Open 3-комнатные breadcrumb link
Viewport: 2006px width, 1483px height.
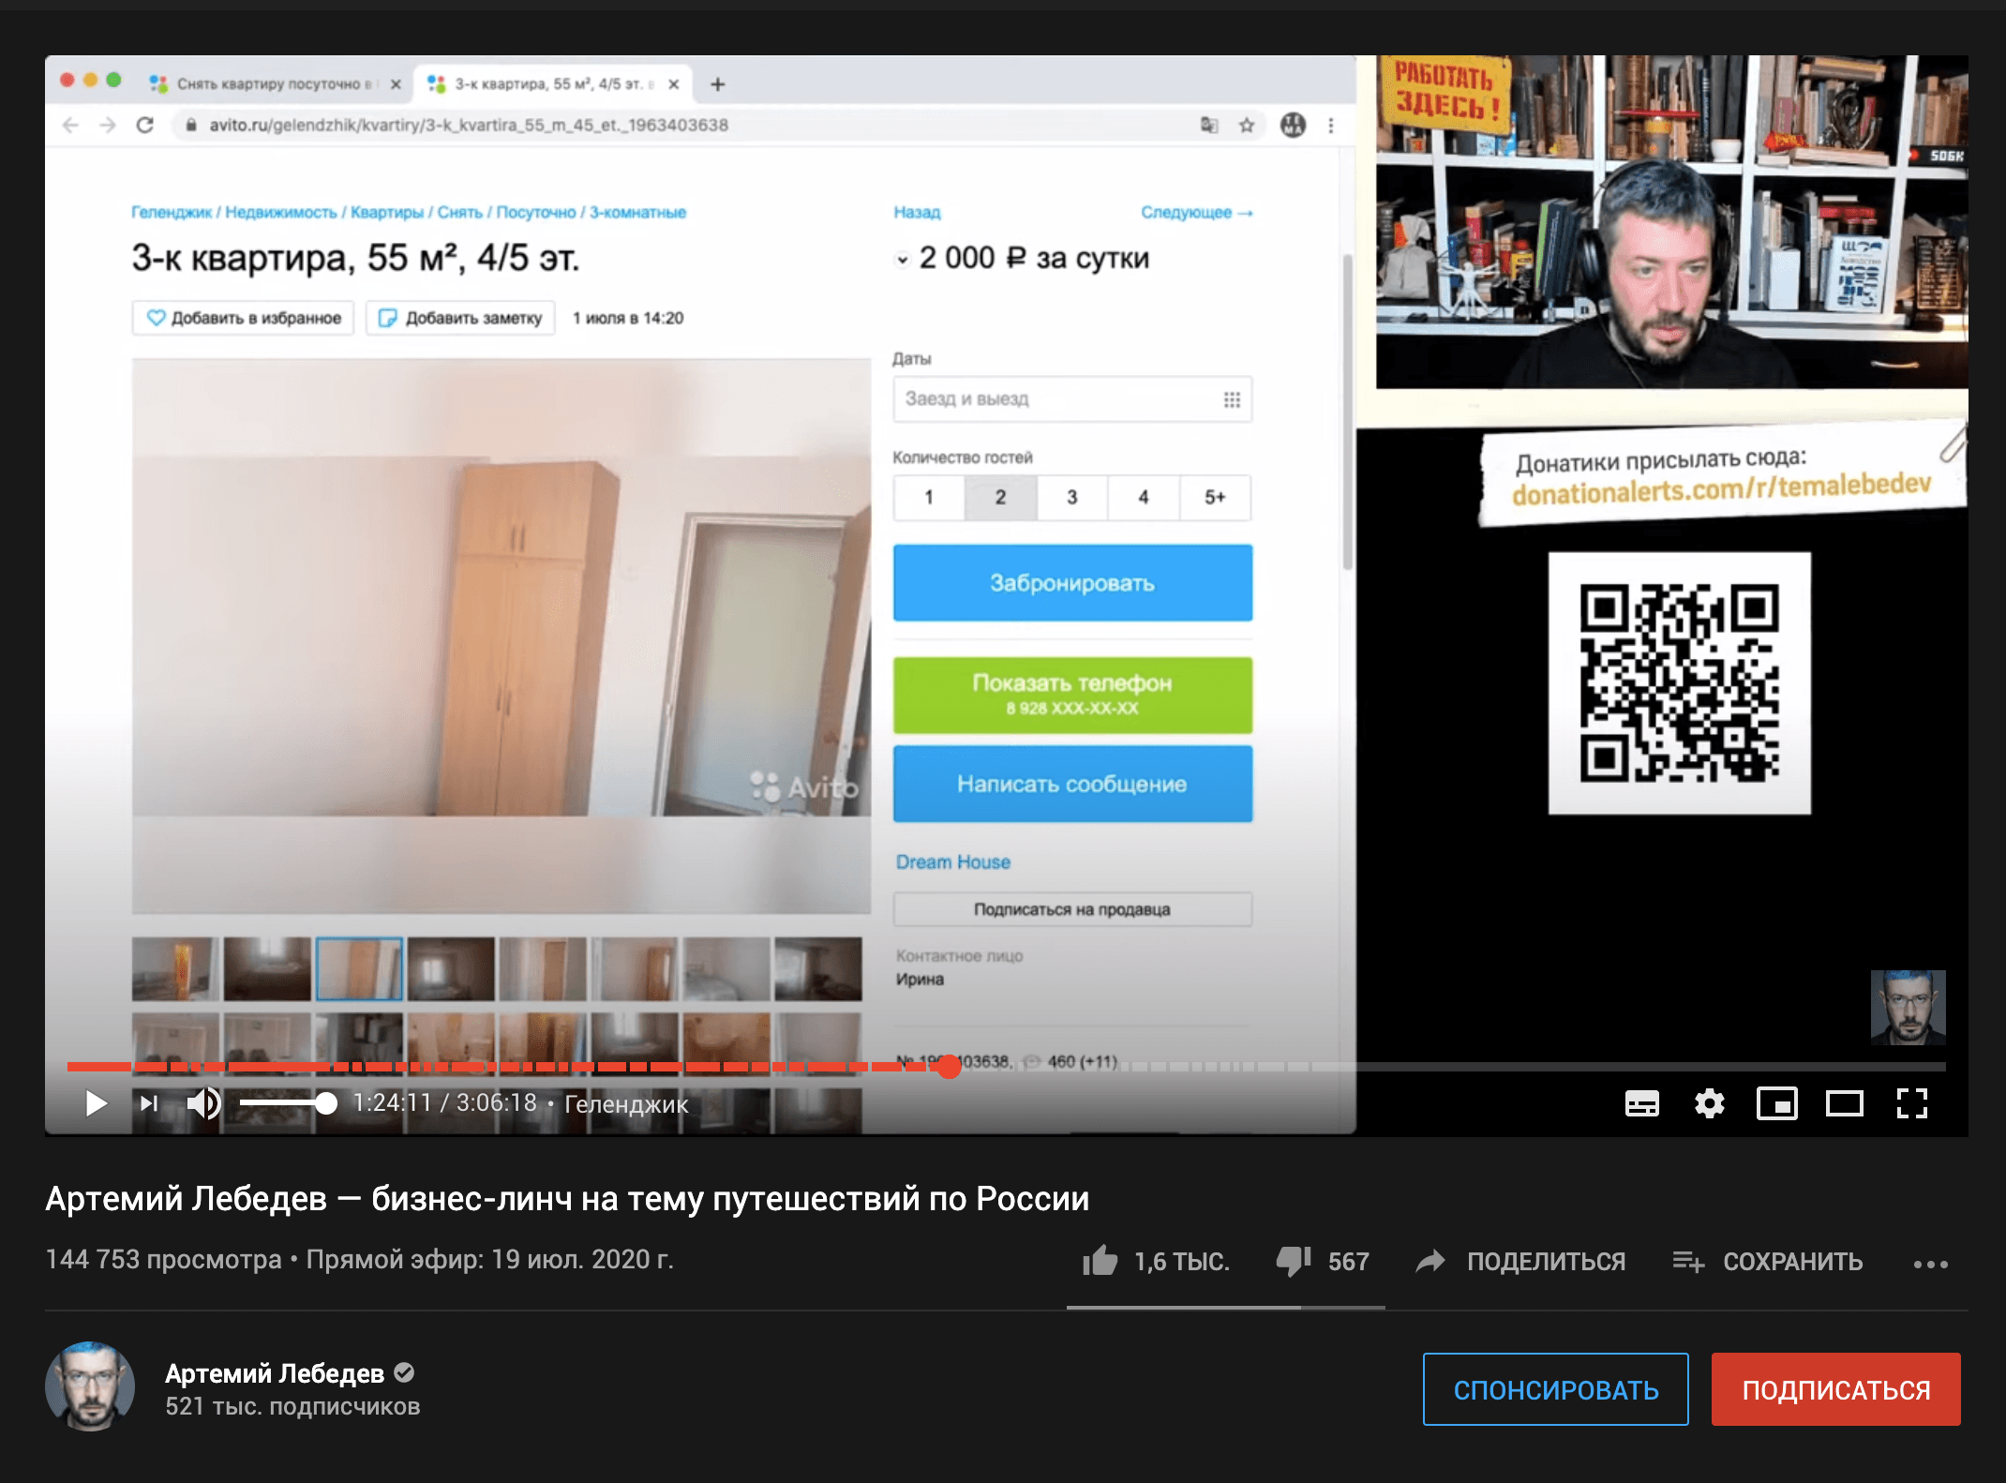point(637,213)
